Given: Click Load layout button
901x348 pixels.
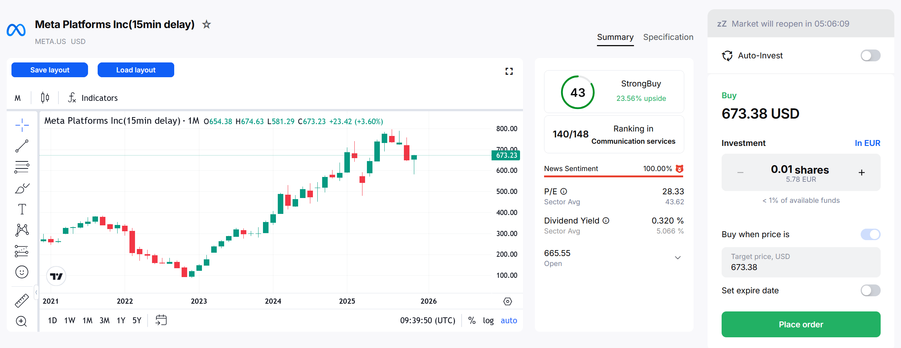Looking at the screenshot, I should click(136, 70).
